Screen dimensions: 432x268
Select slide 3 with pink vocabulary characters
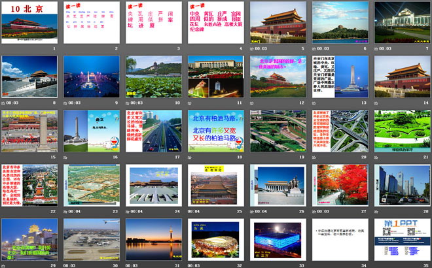point(153,22)
